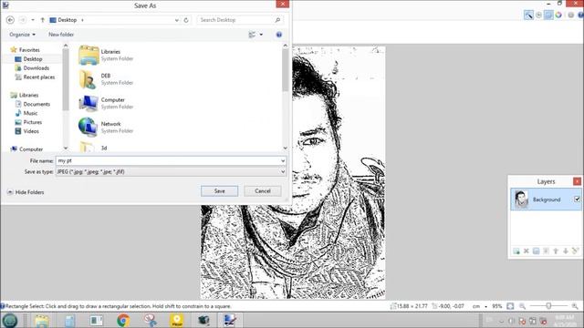Viewport: 584px width, 328px height.
Task: Select Desktop in navigation pane
Action: [x=33, y=58]
